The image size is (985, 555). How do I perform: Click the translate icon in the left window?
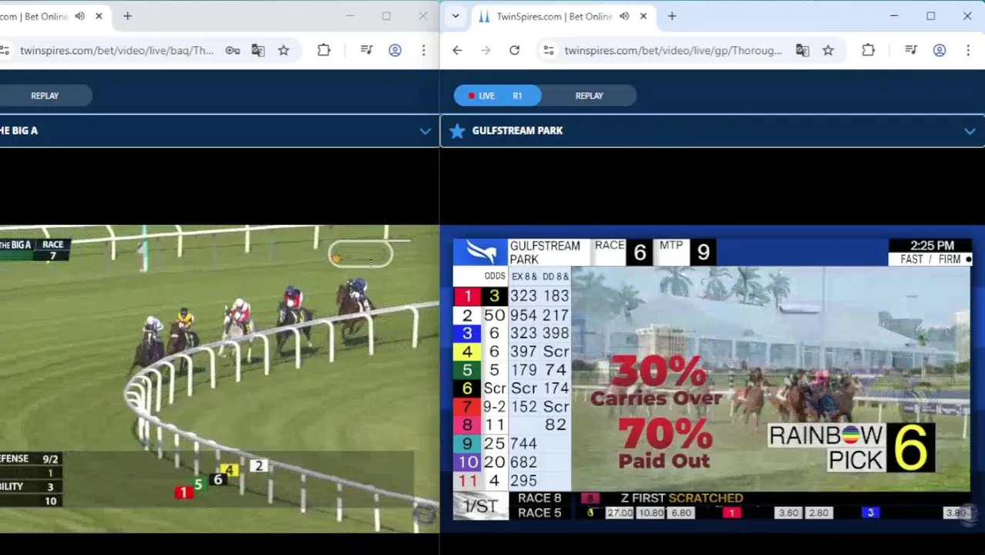tap(258, 50)
